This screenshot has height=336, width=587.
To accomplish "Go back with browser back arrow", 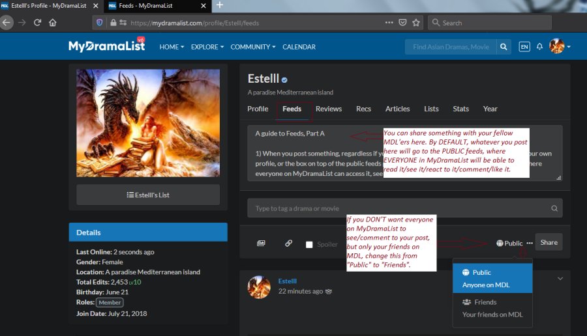I will 7,23.
